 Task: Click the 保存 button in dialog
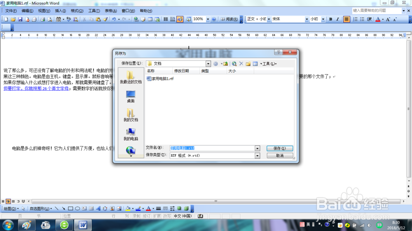pyautogui.click(x=280, y=148)
